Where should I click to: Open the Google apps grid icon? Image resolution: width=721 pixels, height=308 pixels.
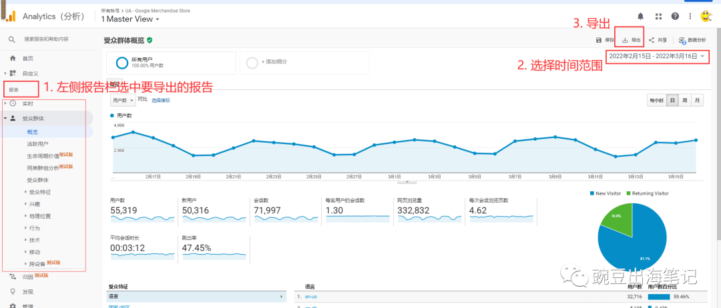click(x=658, y=16)
